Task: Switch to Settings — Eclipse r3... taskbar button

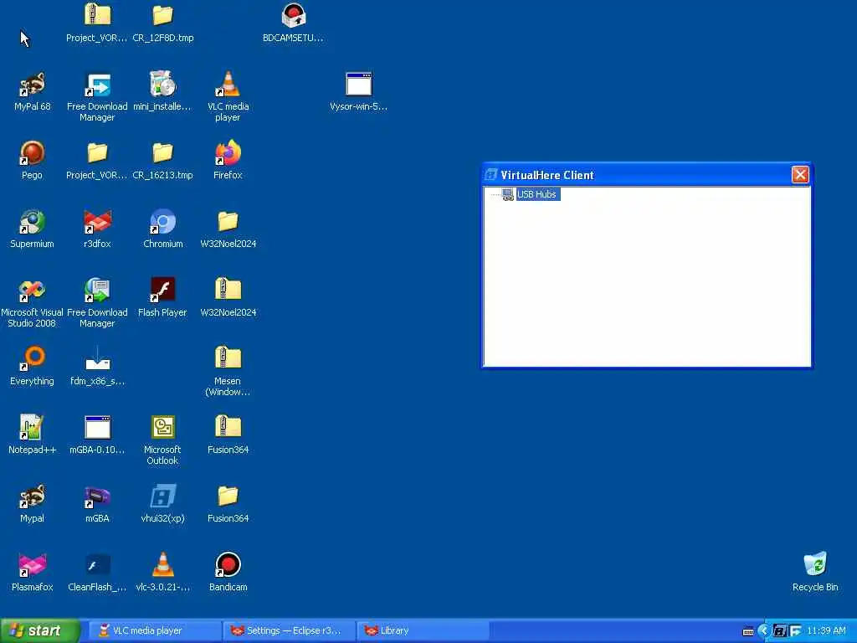Action: 289,631
